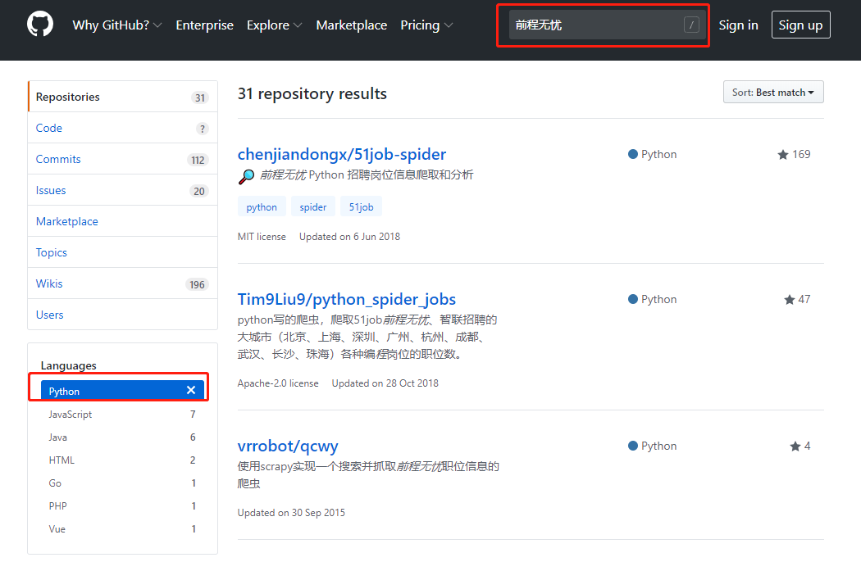Show Wikis search results
Viewport: 861px width, 562px height.
122,283
